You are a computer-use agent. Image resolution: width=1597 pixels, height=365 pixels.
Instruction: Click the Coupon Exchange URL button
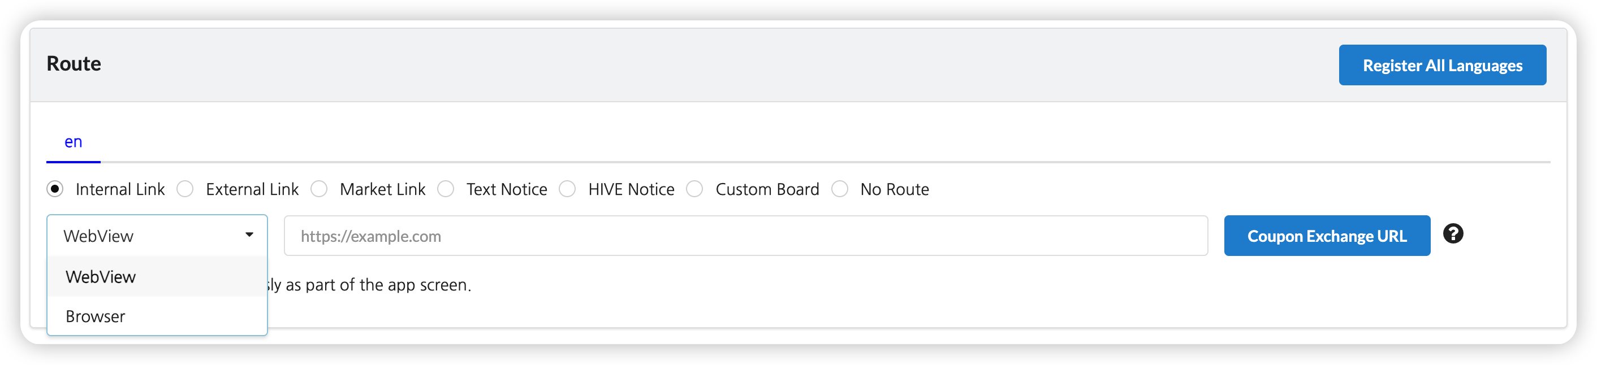click(1327, 236)
